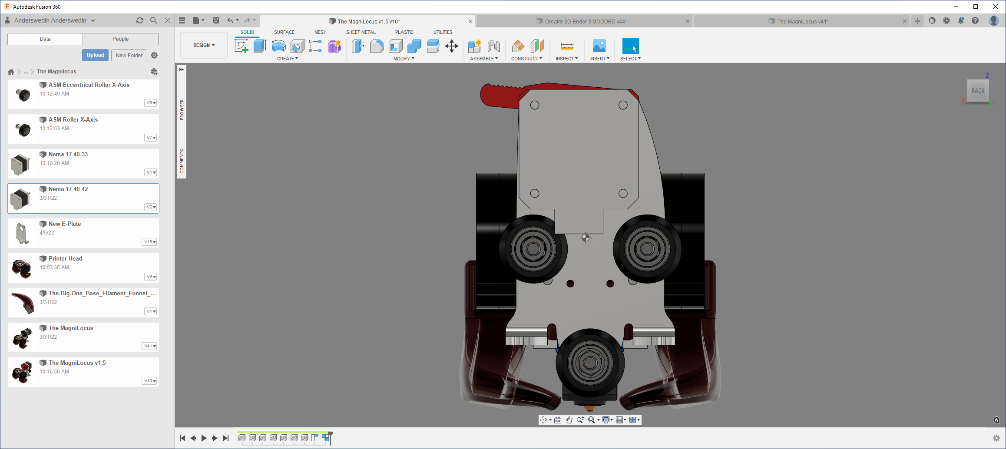Open Display Settings dropdown in navigation bar
The image size is (1006, 449).
click(x=607, y=420)
